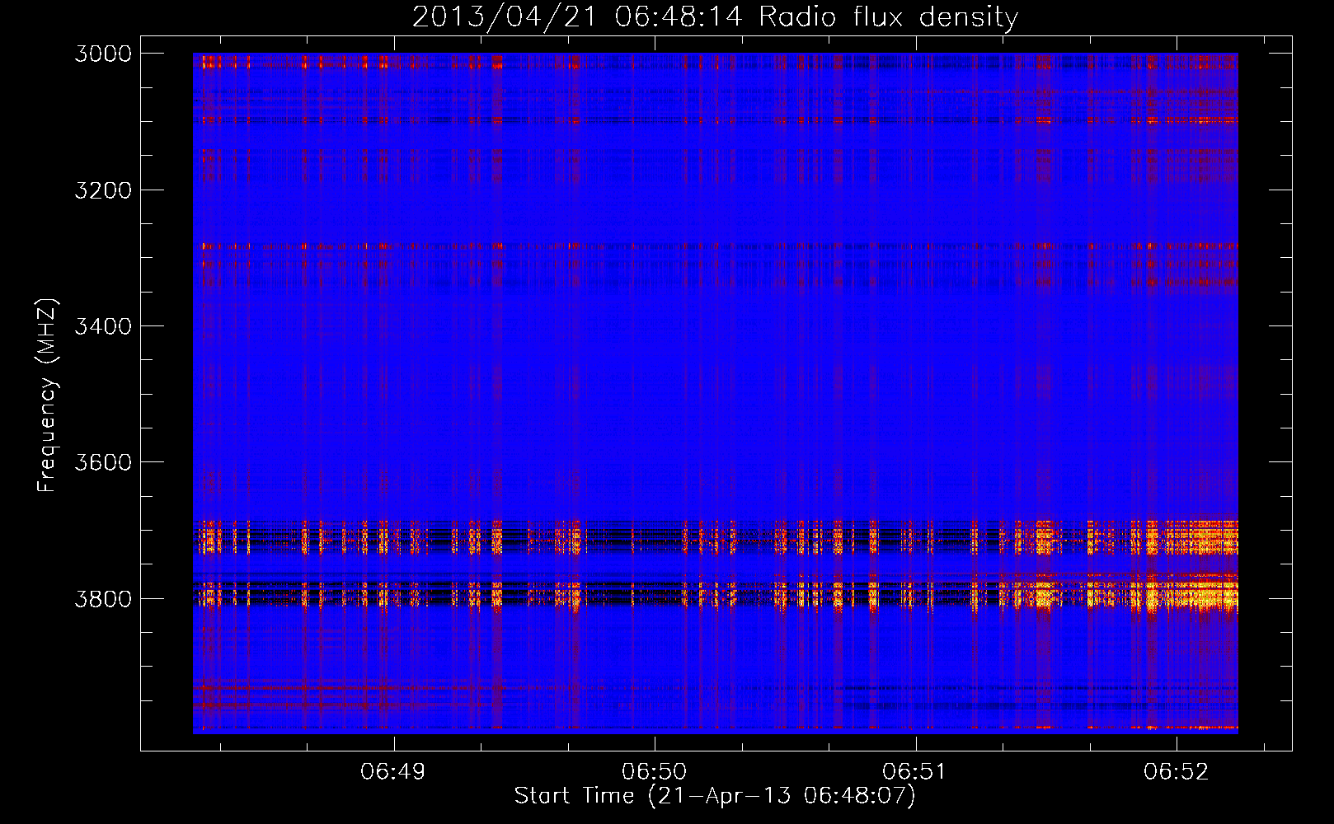Click the y-axis label "Frequency (MHZ)"

click(47, 396)
